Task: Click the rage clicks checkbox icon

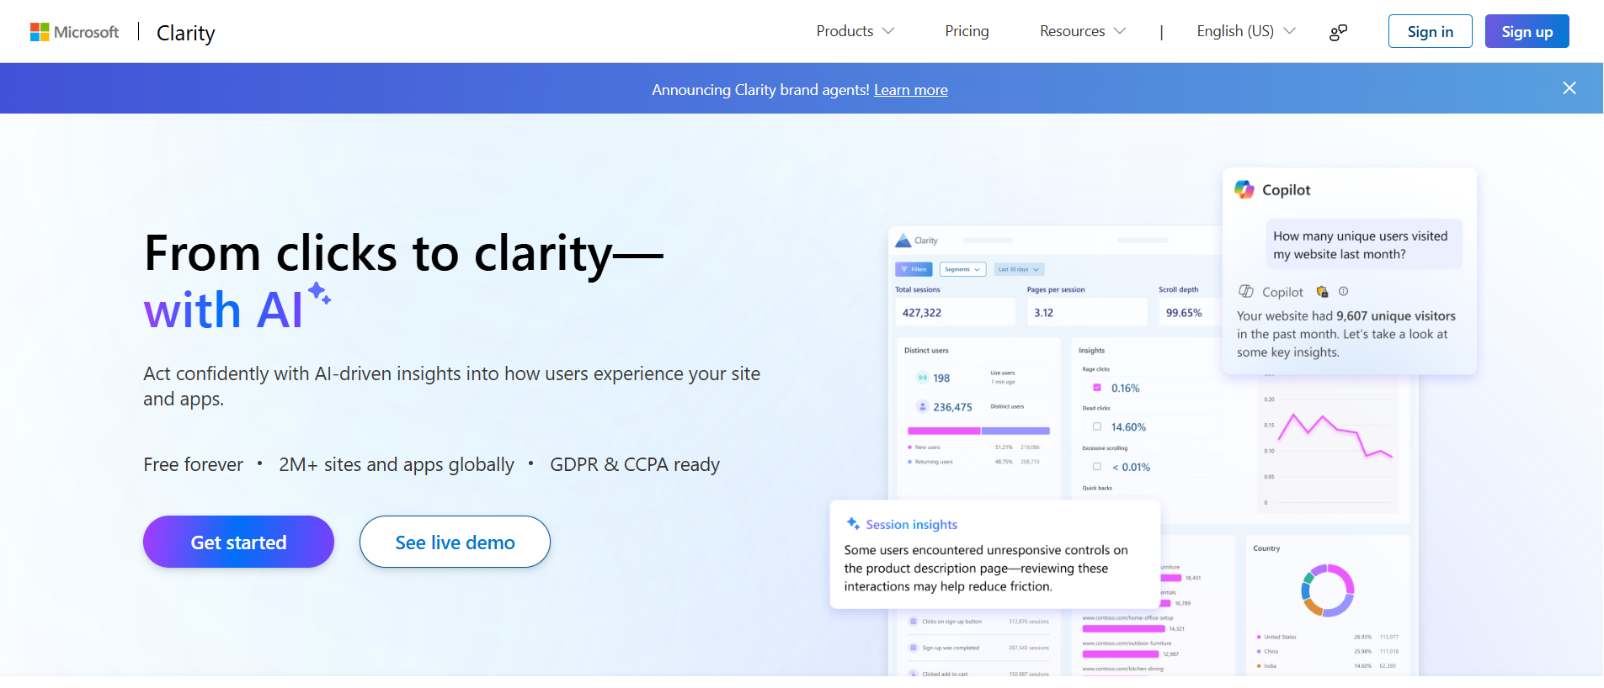Action: tap(1097, 388)
